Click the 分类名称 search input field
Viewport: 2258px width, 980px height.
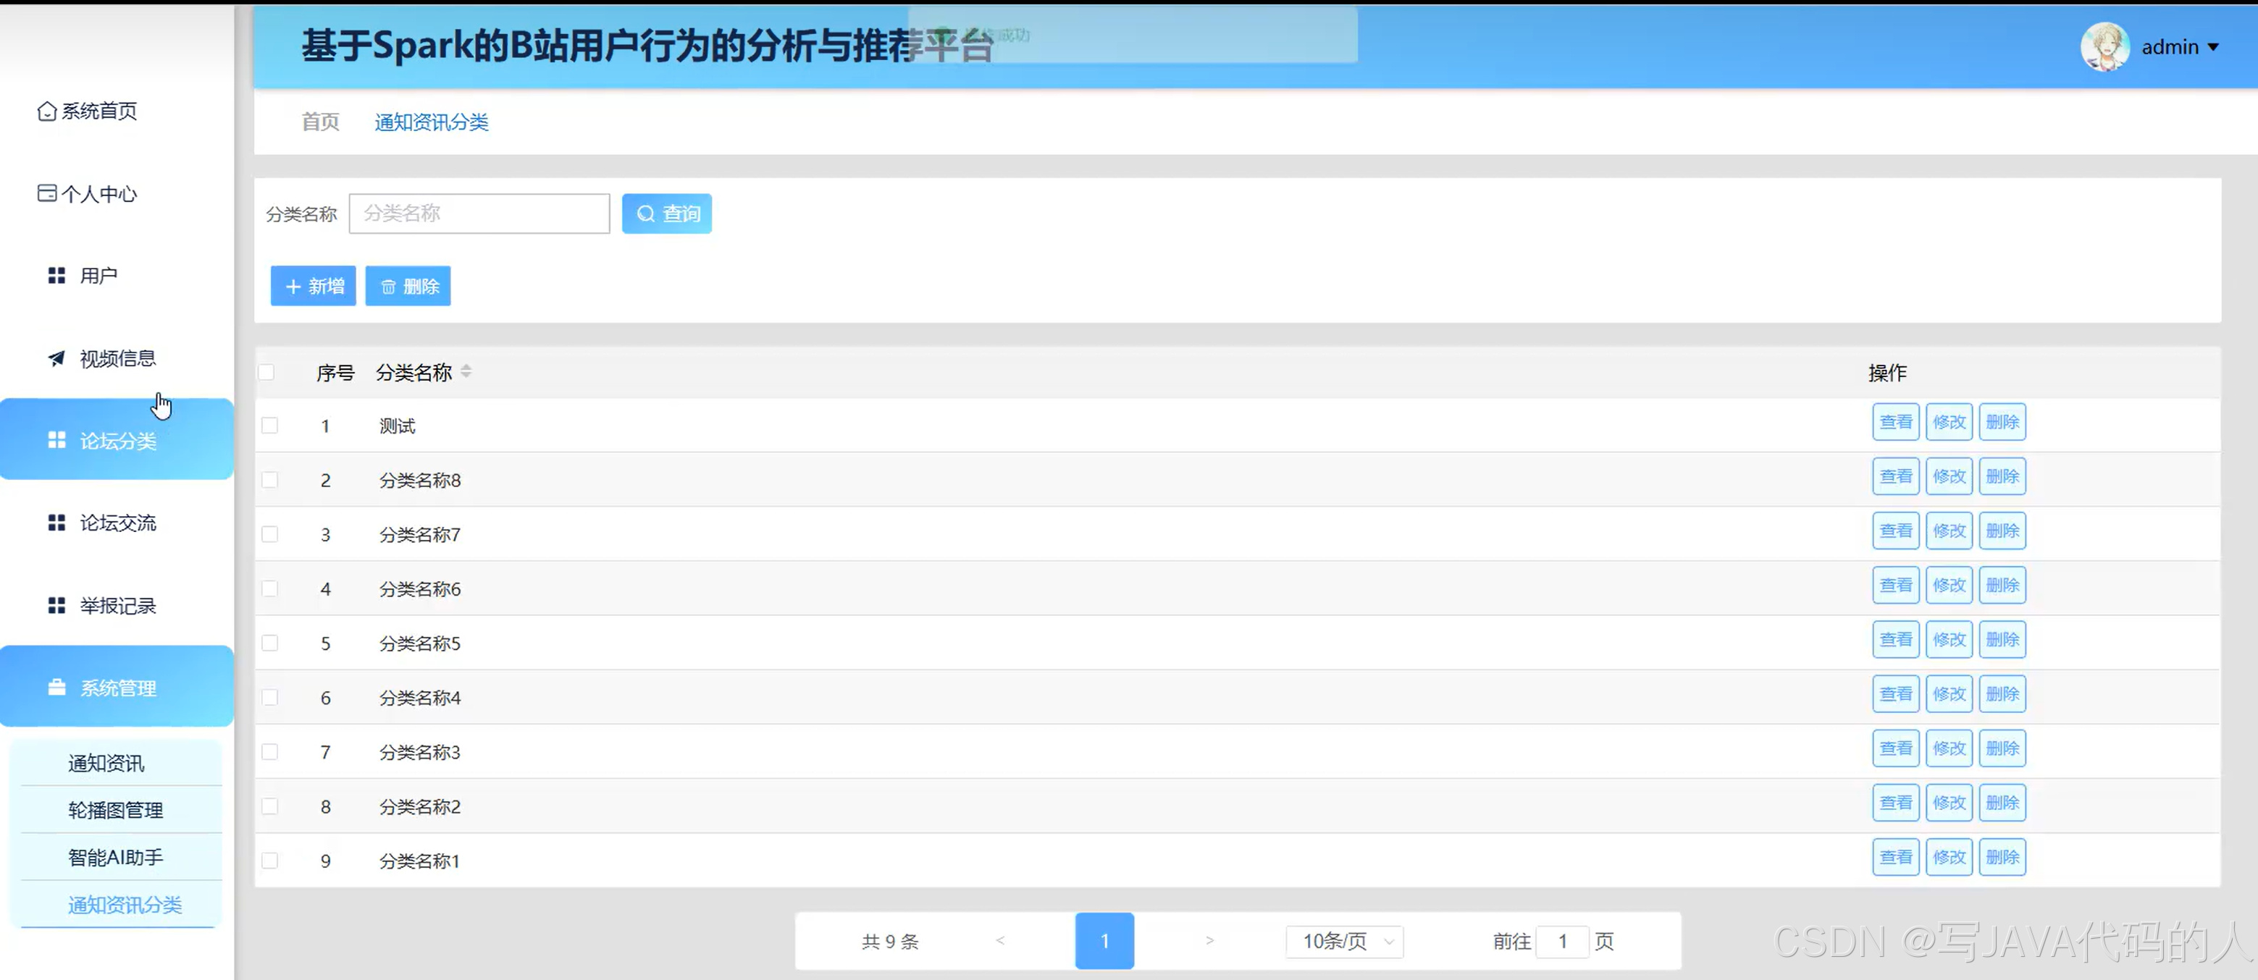pos(479,214)
